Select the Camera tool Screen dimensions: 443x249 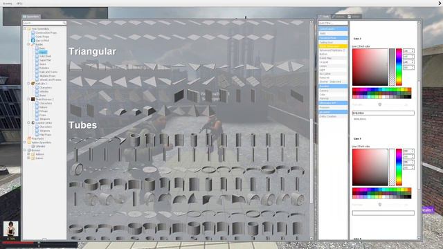(x=333, y=91)
